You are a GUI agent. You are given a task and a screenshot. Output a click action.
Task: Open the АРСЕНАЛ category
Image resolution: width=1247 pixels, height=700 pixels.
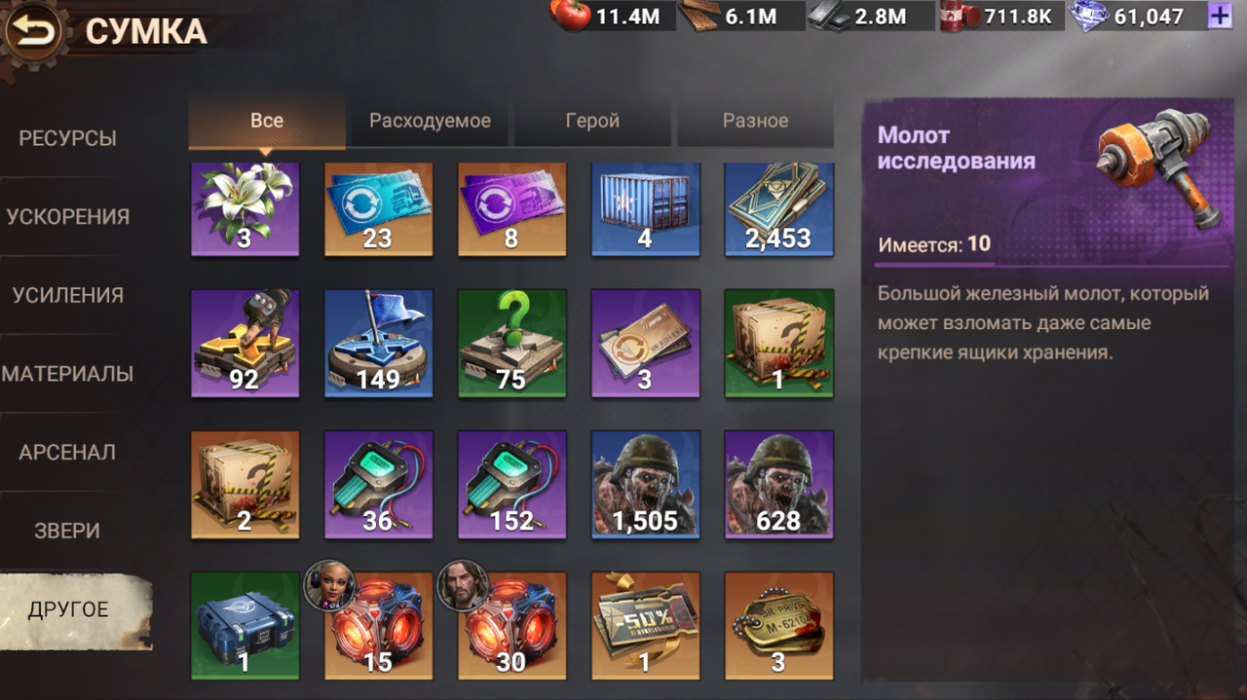click(68, 452)
